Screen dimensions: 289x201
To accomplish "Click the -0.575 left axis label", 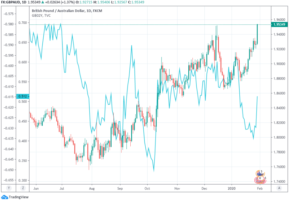I will click(x=8, y=14).
